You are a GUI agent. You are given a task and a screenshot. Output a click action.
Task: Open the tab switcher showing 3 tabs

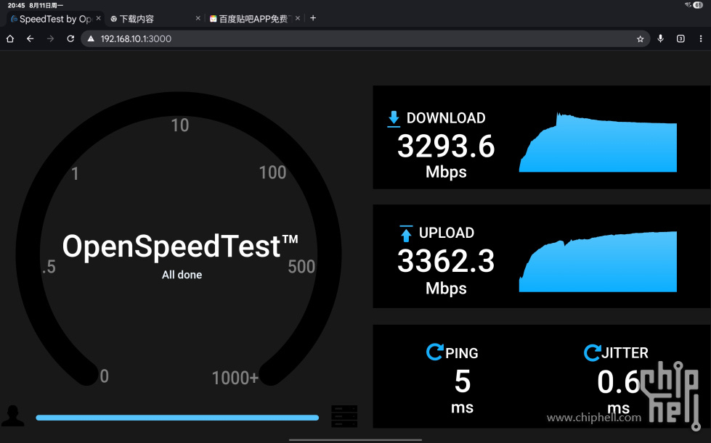tap(680, 39)
